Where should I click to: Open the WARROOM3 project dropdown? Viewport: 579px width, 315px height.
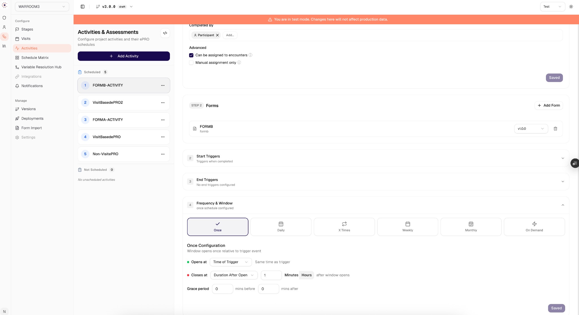42,7
